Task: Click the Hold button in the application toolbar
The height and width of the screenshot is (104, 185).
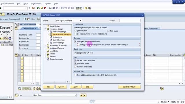Action: point(33,19)
